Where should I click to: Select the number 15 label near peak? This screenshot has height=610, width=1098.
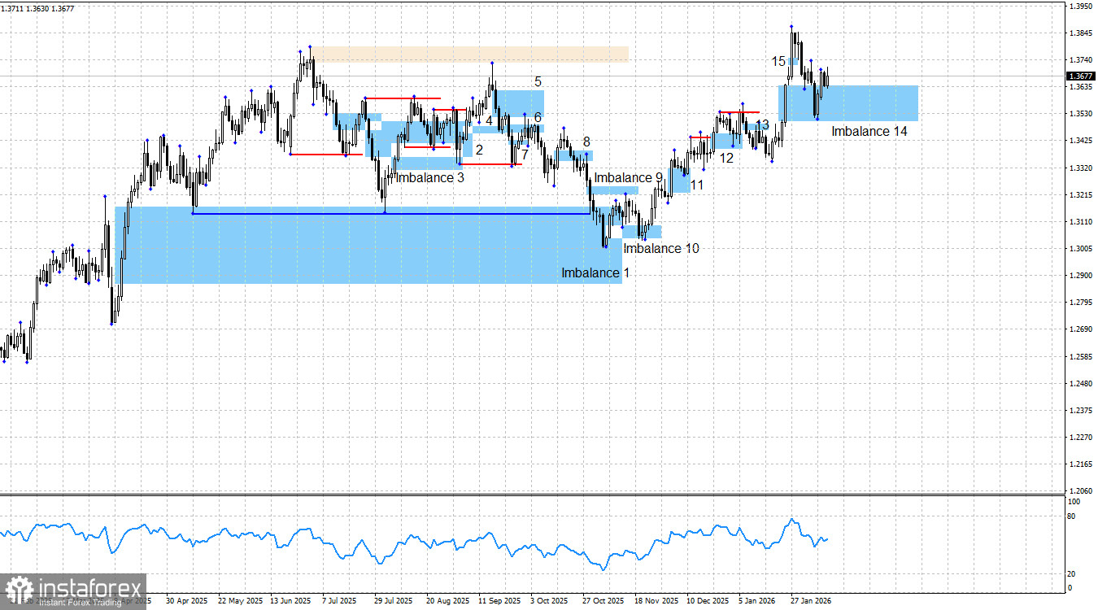coord(778,62)
